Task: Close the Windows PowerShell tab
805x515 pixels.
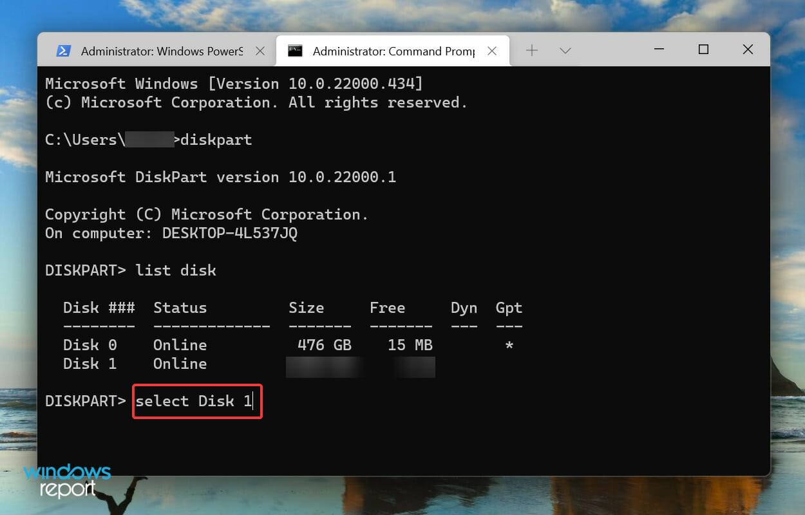Action: (260, 50)
